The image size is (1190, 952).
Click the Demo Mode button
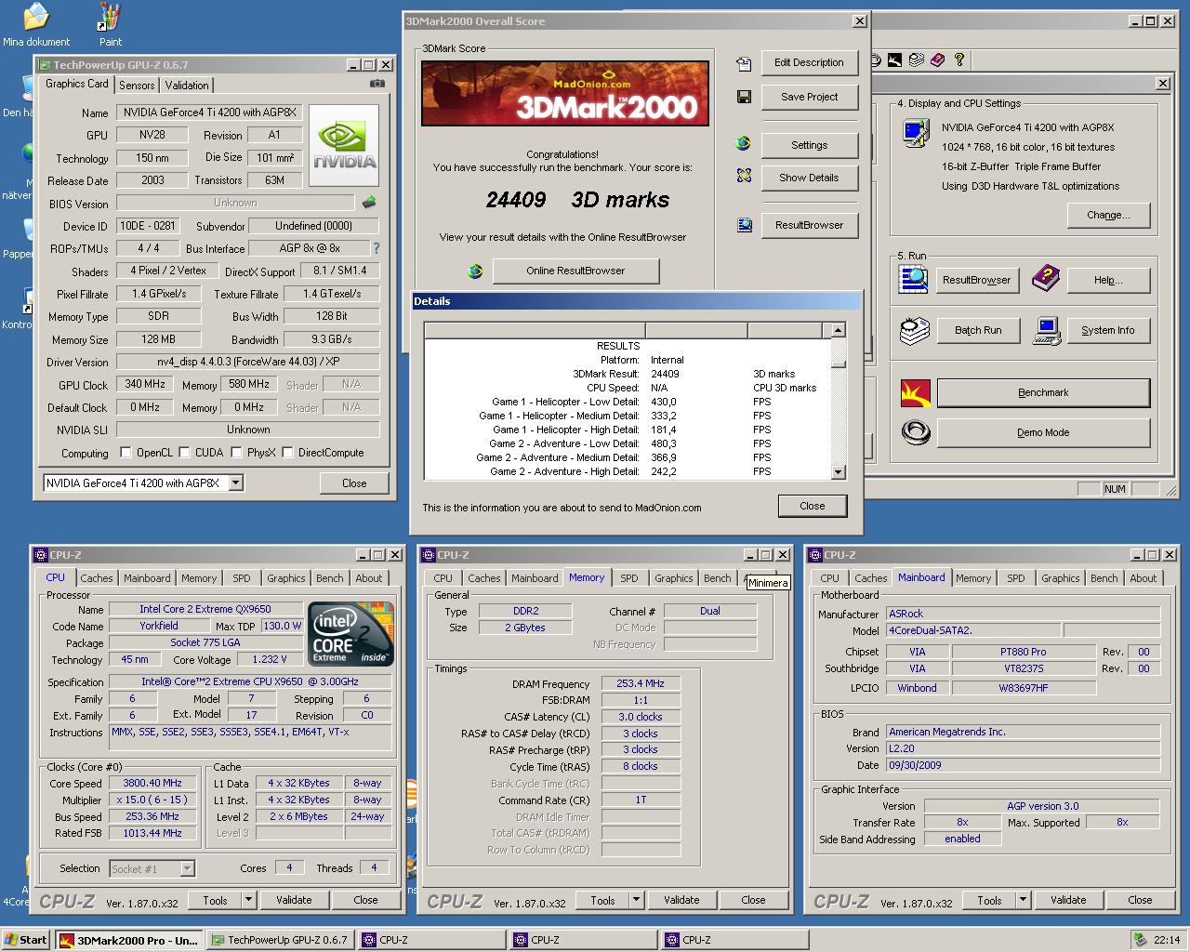click(1043, 432)
